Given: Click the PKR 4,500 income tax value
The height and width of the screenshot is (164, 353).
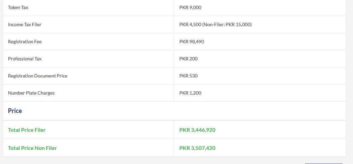Looking at the screenshot, I should point(190,24).
